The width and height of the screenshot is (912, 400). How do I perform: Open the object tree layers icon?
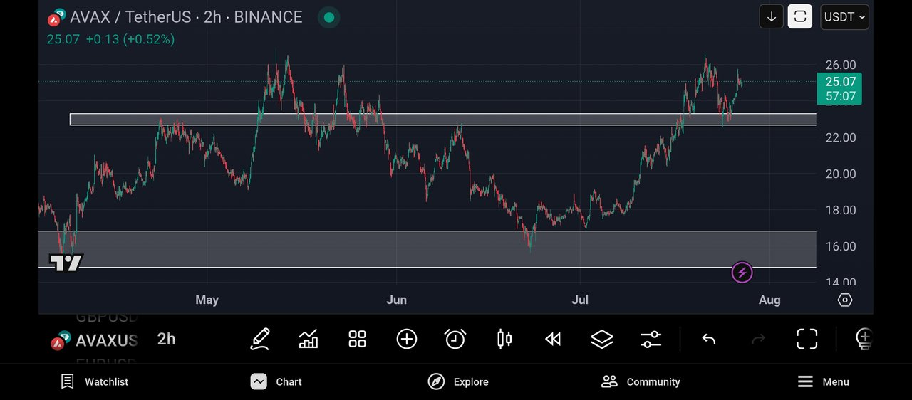point(602,339)
